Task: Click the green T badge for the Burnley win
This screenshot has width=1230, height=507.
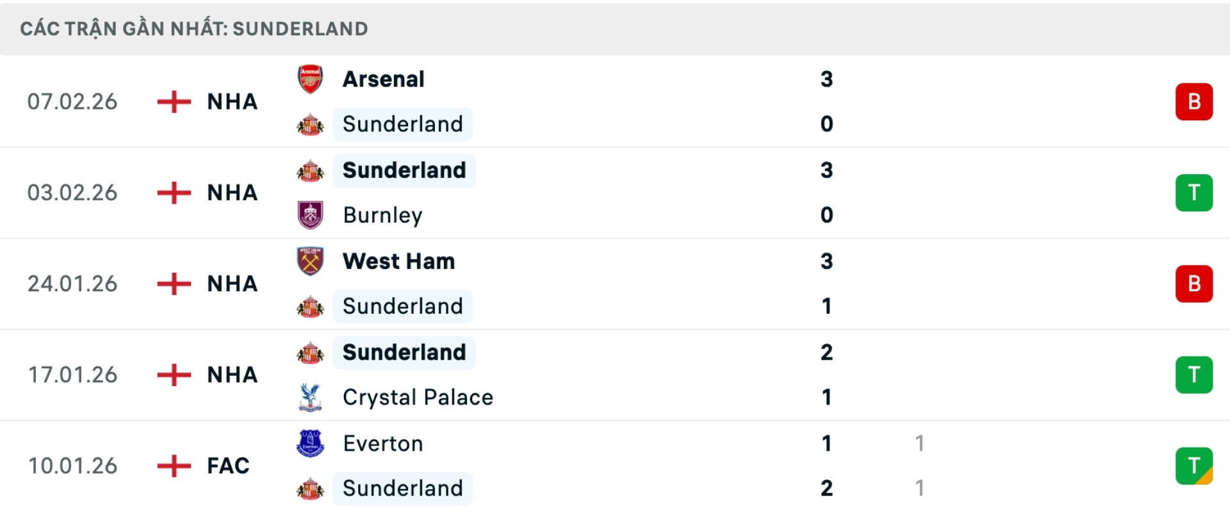Action: click(1193, 193)
